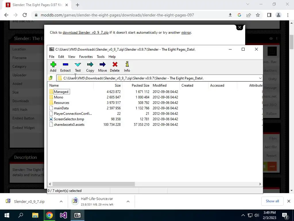294x221 pixels.
Task: Open the Chrome profile icon
Action: coord(278,15)
